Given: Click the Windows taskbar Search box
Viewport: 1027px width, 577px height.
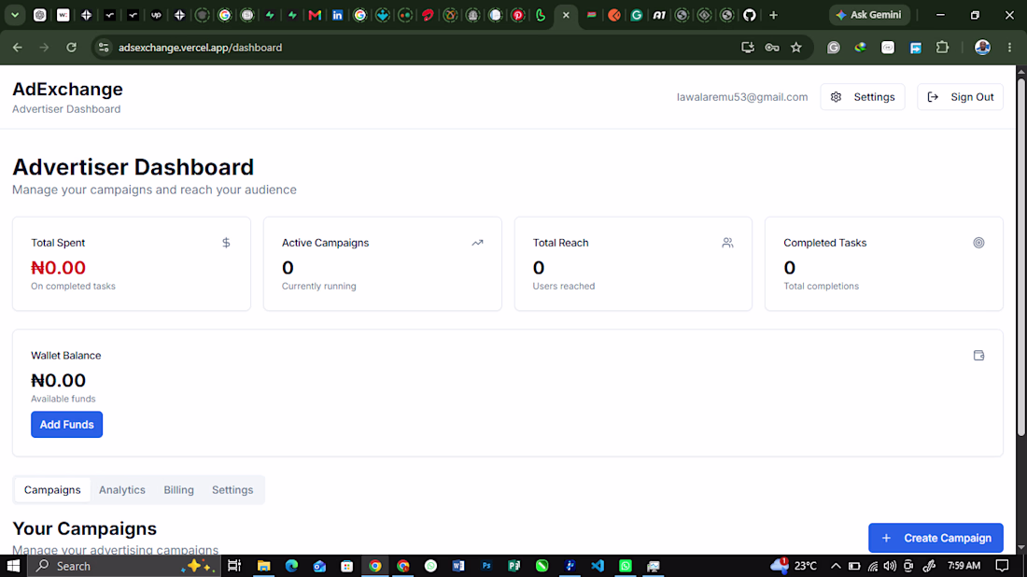Looking at the screenshot, I should 124,566.
